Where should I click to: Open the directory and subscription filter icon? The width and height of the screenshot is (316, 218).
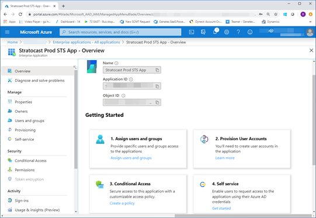203,32
